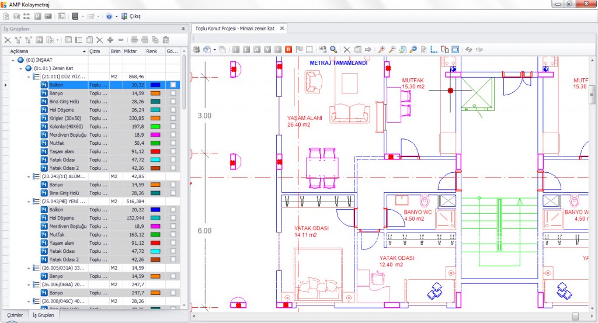Collapse the (01.01) Zemin Kat node

(x=20, y=68)
